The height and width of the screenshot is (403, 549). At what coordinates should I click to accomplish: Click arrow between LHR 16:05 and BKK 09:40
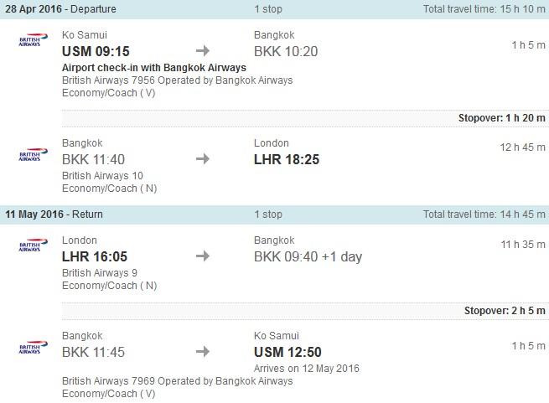pos(203,256)
